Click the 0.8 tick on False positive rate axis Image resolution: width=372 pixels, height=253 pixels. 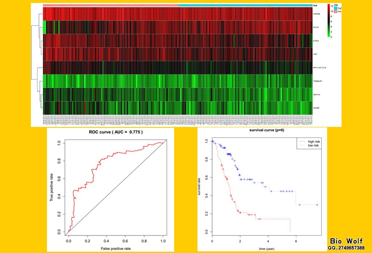click(x=144, y=241)
